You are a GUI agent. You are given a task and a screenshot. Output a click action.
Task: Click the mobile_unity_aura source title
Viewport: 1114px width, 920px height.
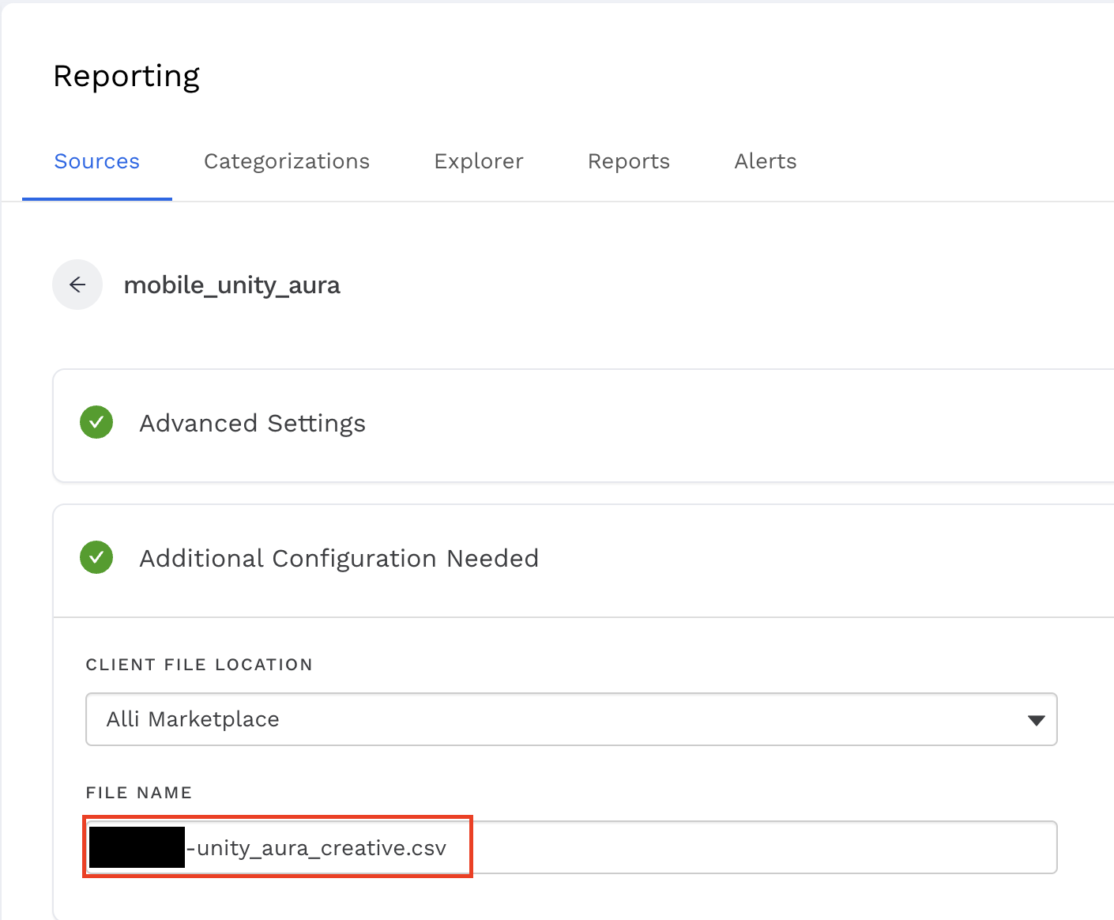coord(231,285)
